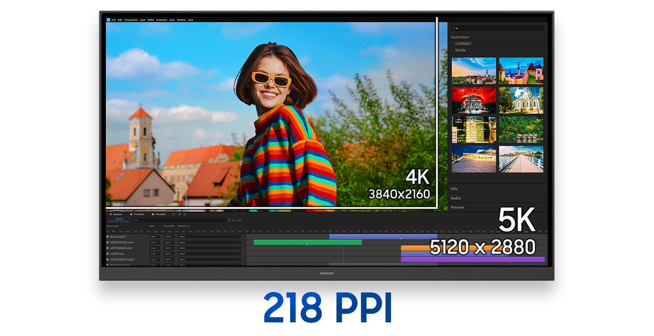
Task: Open the Mode dropdown for 12589.mov
Action: (x=154, y=254)
